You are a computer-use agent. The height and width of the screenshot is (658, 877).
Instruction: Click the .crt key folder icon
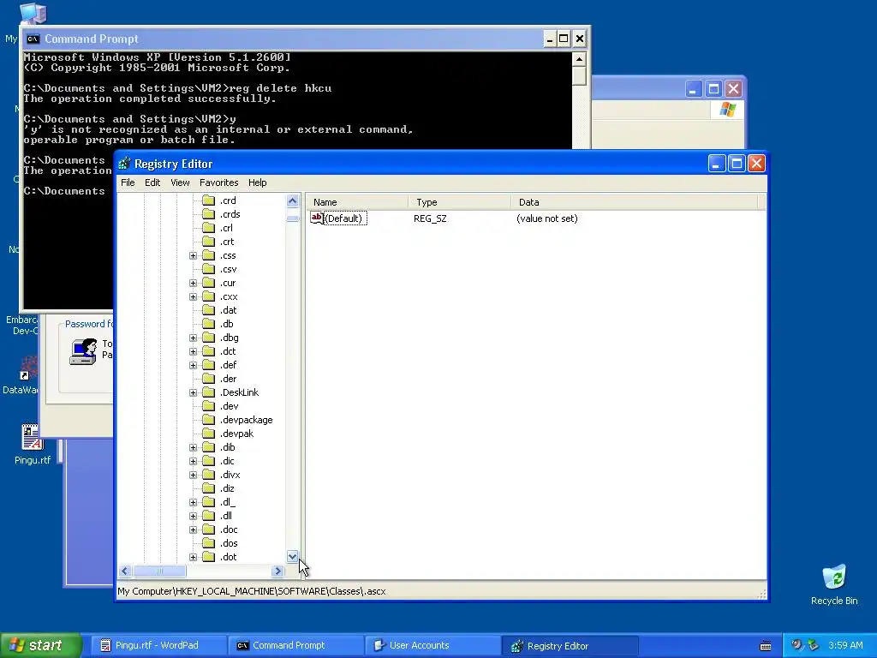209,241
